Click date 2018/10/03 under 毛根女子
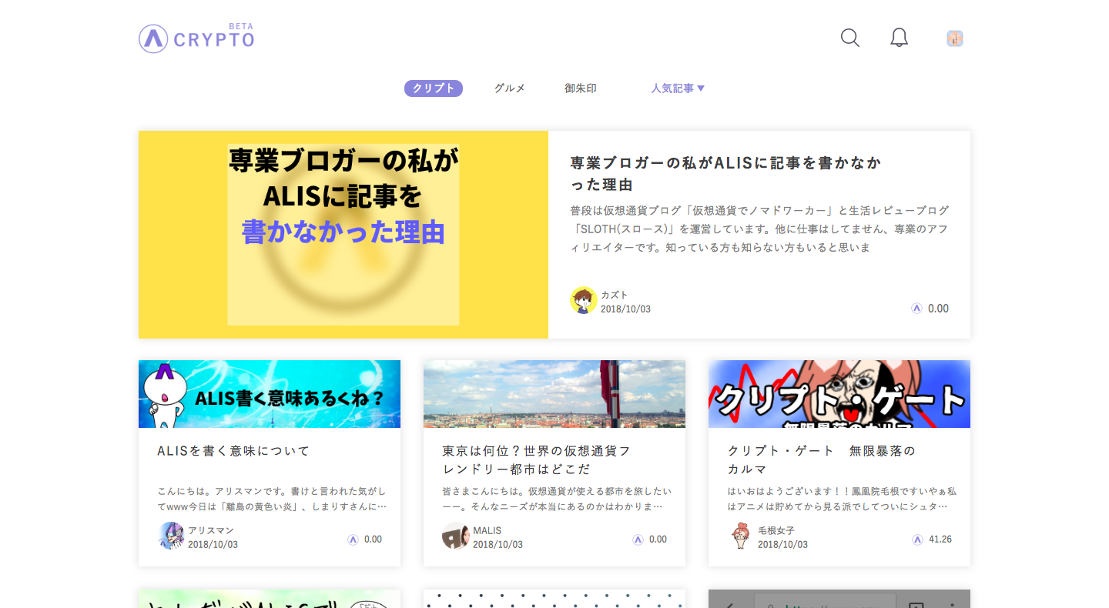This screenshot has width=1109, height=608. [782, 544]
